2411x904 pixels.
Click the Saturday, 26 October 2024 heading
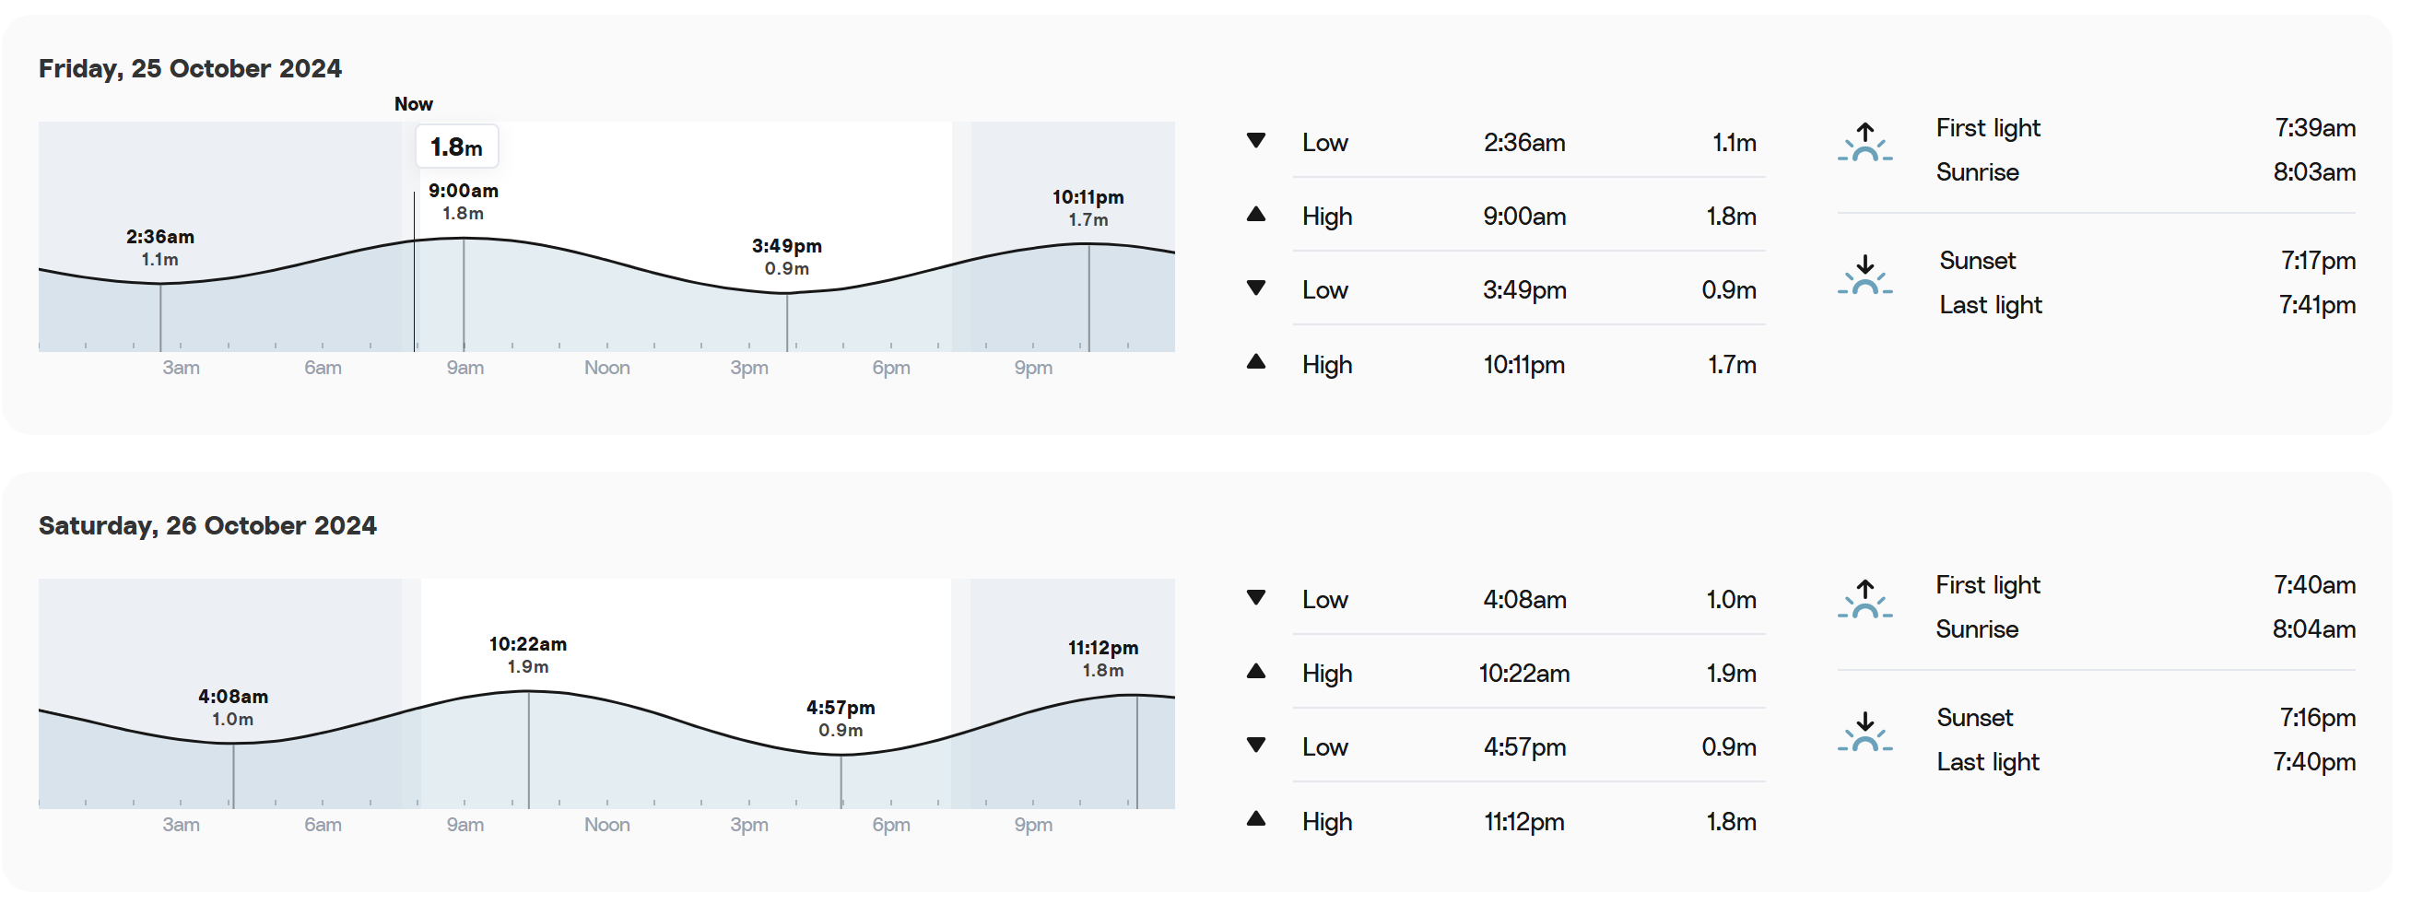pos(207,526)
